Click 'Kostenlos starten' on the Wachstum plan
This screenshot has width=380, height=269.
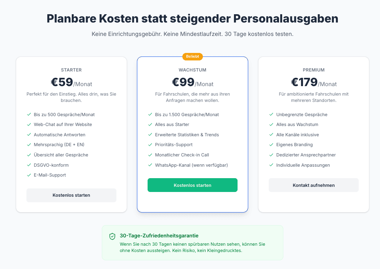pyautogui.click(x=192, y=185)
